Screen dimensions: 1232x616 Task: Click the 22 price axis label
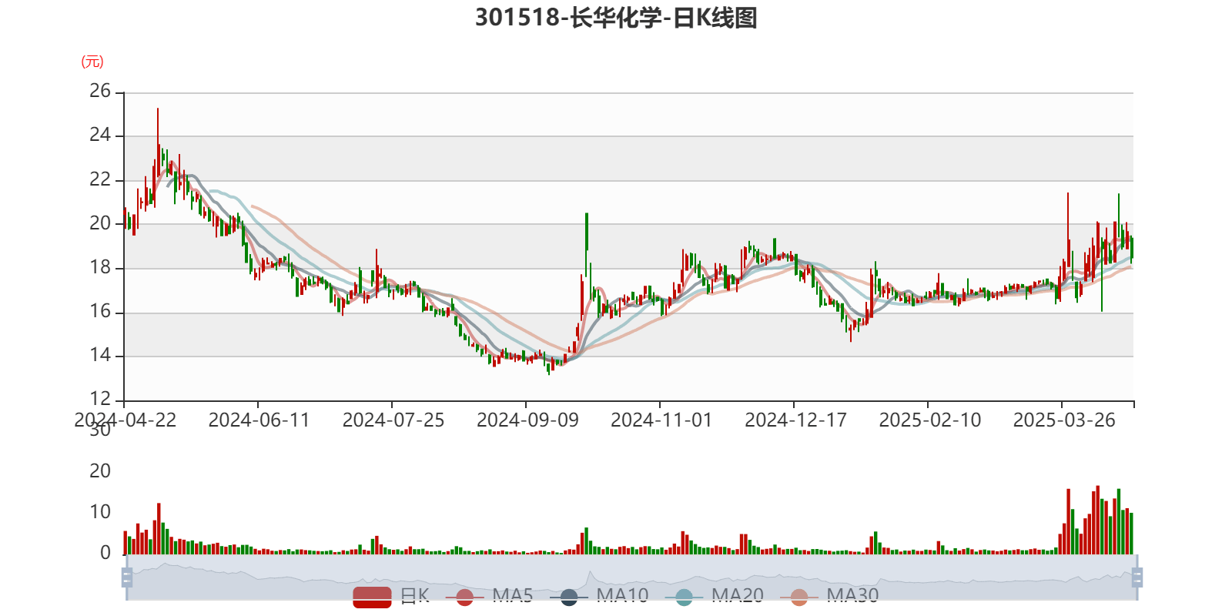pos(100,179)
